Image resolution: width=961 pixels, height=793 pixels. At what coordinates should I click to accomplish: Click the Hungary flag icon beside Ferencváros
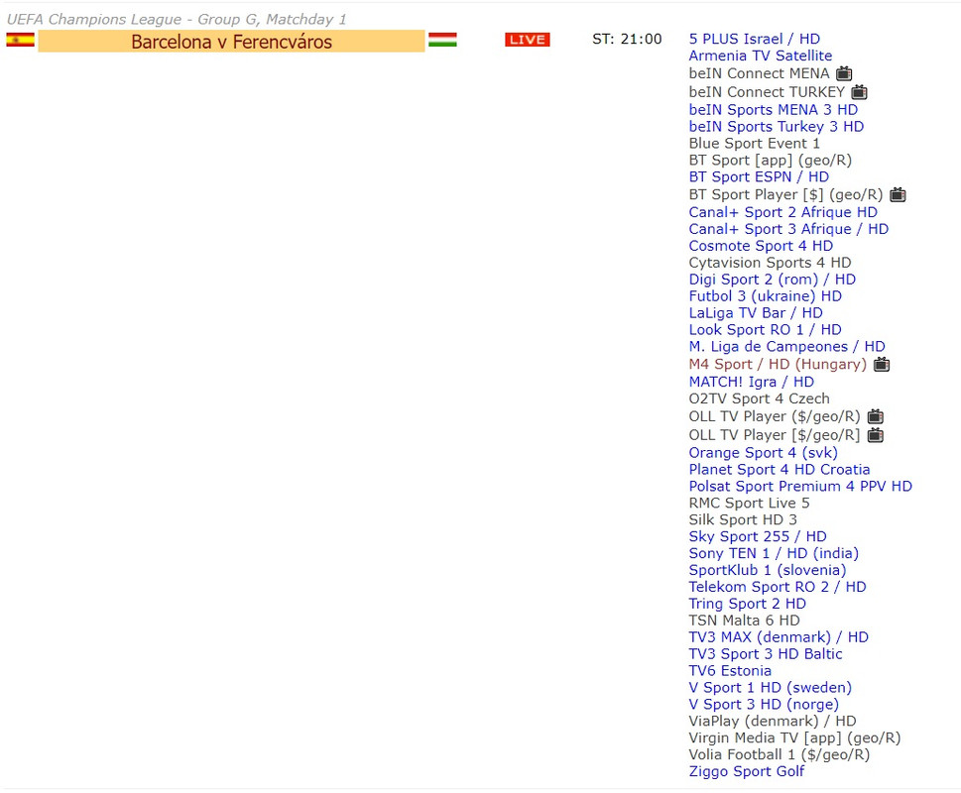[x=442, y=41]
